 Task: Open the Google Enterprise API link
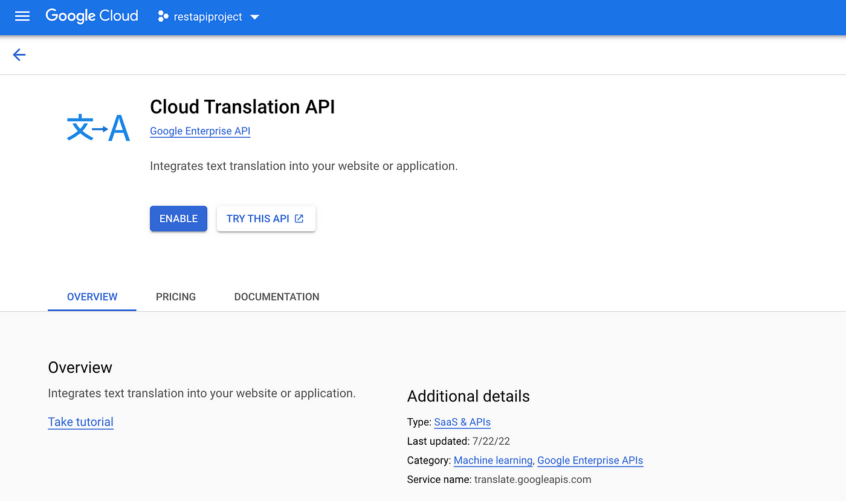[x=200, y=131]
